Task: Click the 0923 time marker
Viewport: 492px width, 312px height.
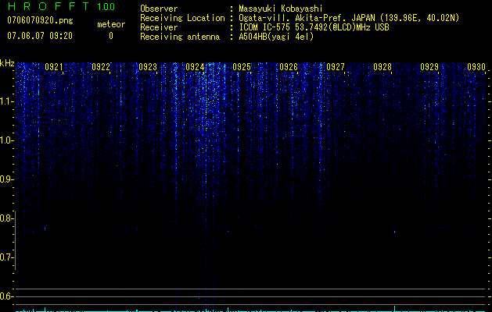Action: tap(148, 66)
